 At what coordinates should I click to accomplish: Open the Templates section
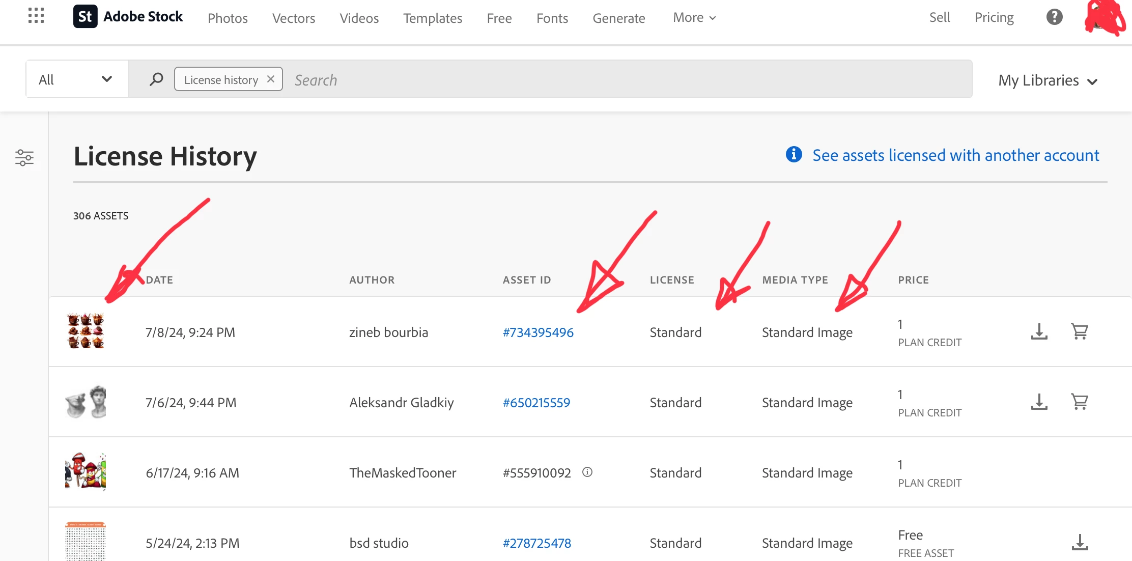coord(433,18)
